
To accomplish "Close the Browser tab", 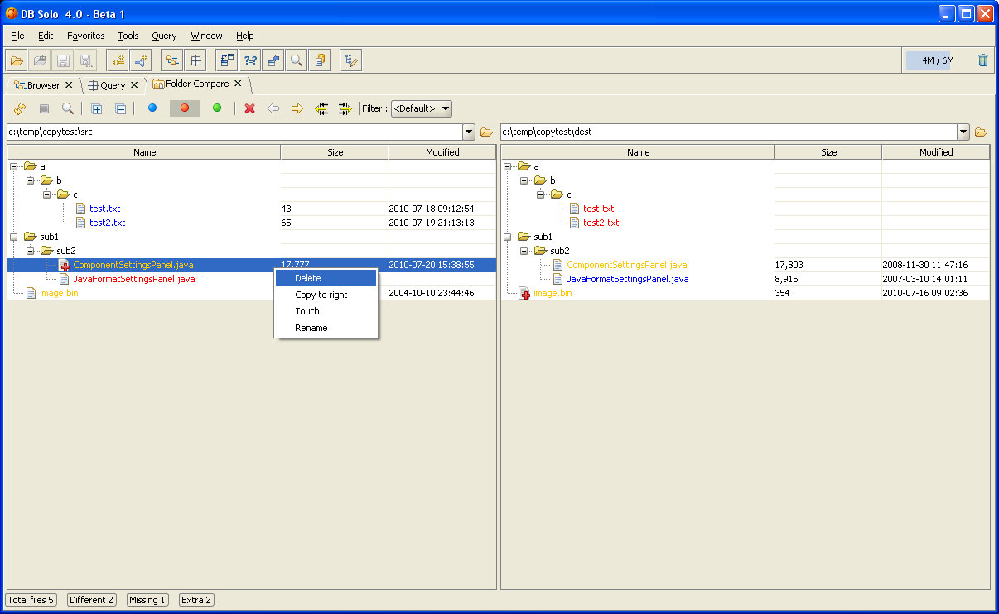I will (69, 84).
